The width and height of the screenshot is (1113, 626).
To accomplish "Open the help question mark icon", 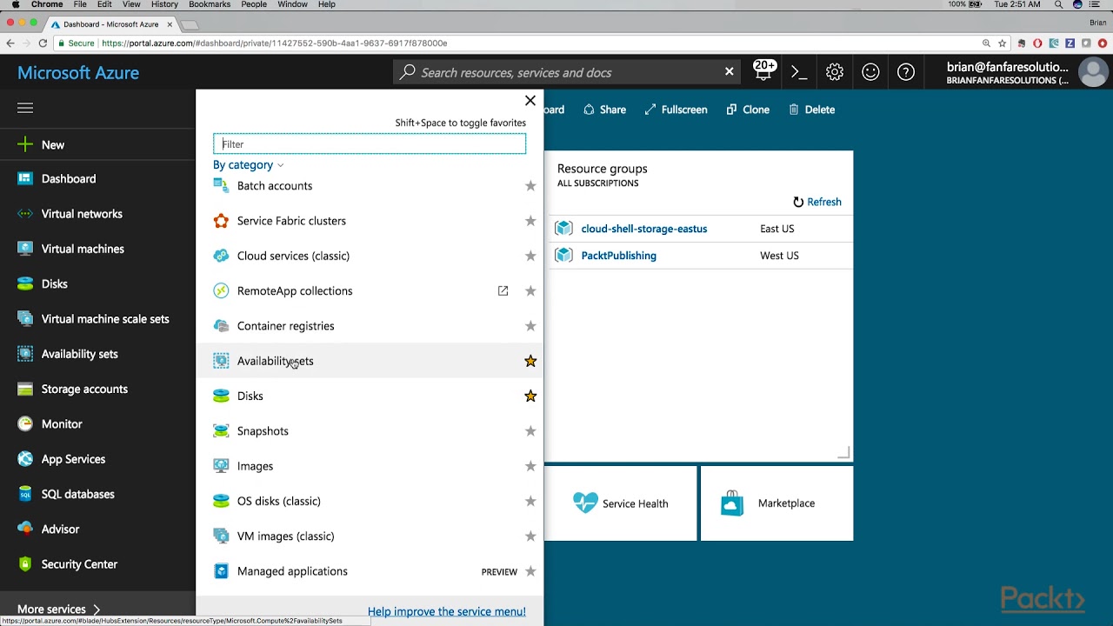I will (906, 72).
